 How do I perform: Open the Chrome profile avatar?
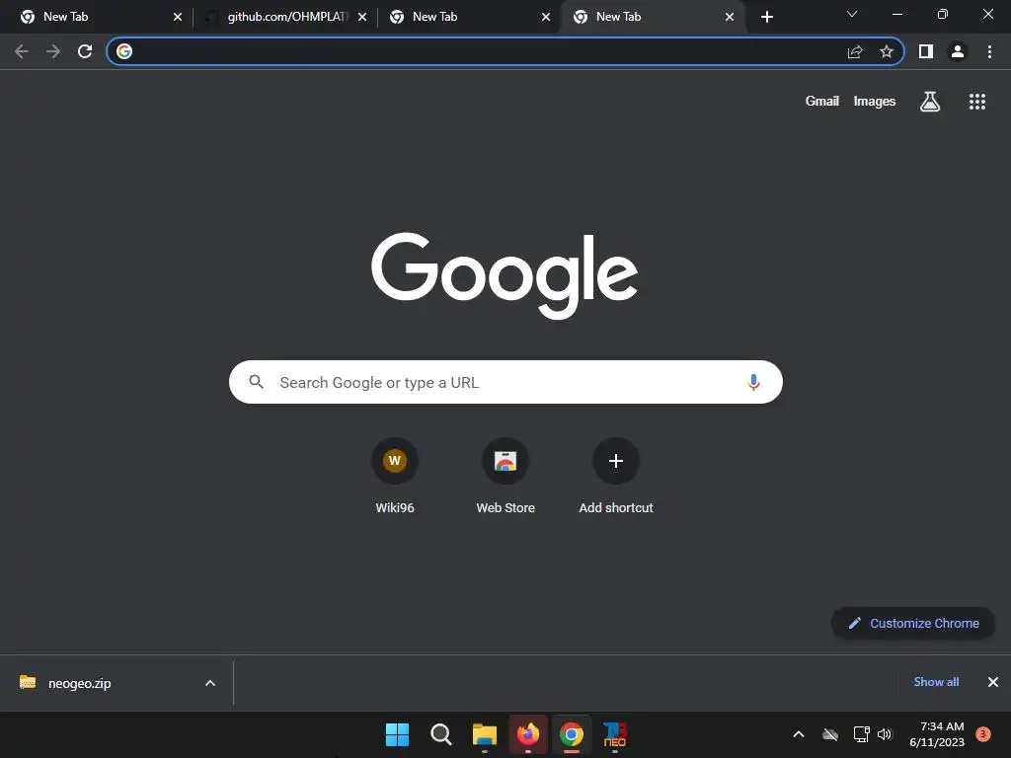(958, 51)
